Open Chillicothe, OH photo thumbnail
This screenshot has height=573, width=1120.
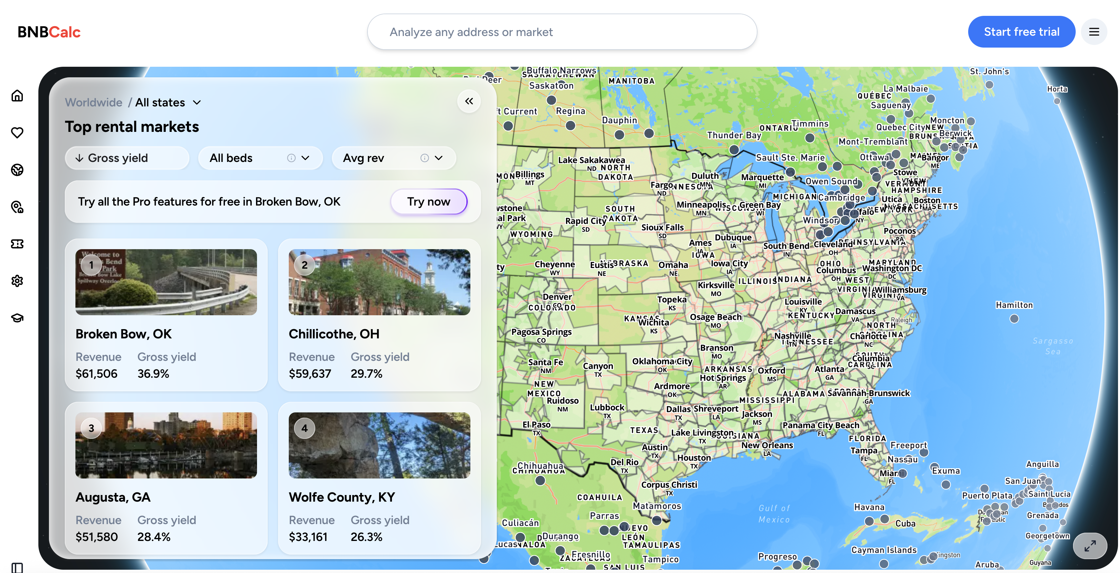(x=379, y=283)
